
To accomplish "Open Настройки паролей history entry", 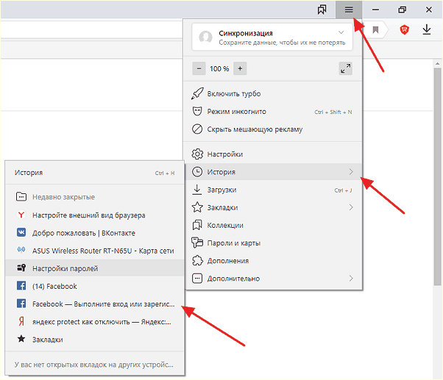I will pyautogui.click(x=94, y=268).
